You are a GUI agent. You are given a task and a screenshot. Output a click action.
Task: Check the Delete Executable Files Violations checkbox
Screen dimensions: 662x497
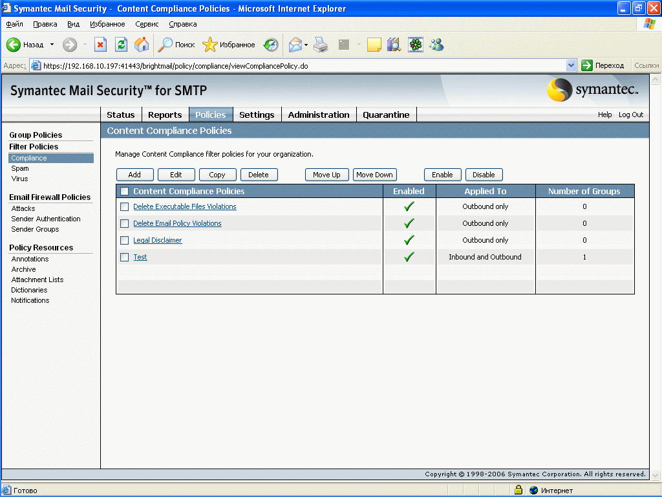pyautogui.click(x=125, y=207)
